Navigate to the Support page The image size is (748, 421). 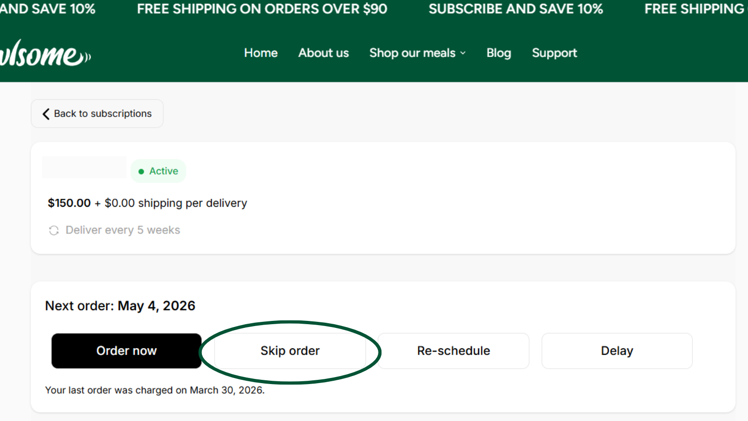coord(554,53)
